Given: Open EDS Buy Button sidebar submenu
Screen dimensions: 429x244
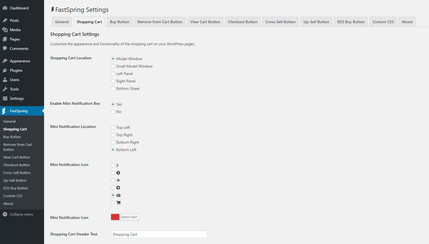Looking at the screenshot, I should (16, 188).
